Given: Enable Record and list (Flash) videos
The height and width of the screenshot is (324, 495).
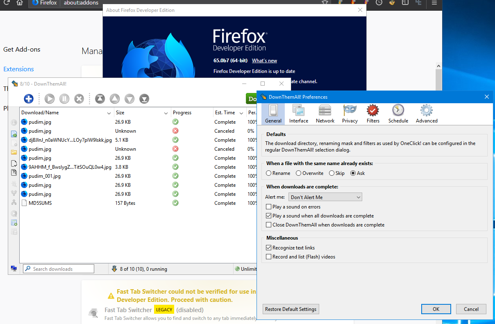Looking at the screenshot, I should pyautogui.click(x=269, y=257).
